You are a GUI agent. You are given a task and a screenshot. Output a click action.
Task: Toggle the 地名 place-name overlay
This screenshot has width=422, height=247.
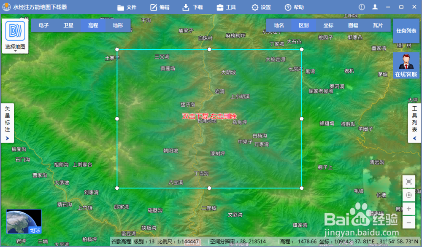click(279, 25)
